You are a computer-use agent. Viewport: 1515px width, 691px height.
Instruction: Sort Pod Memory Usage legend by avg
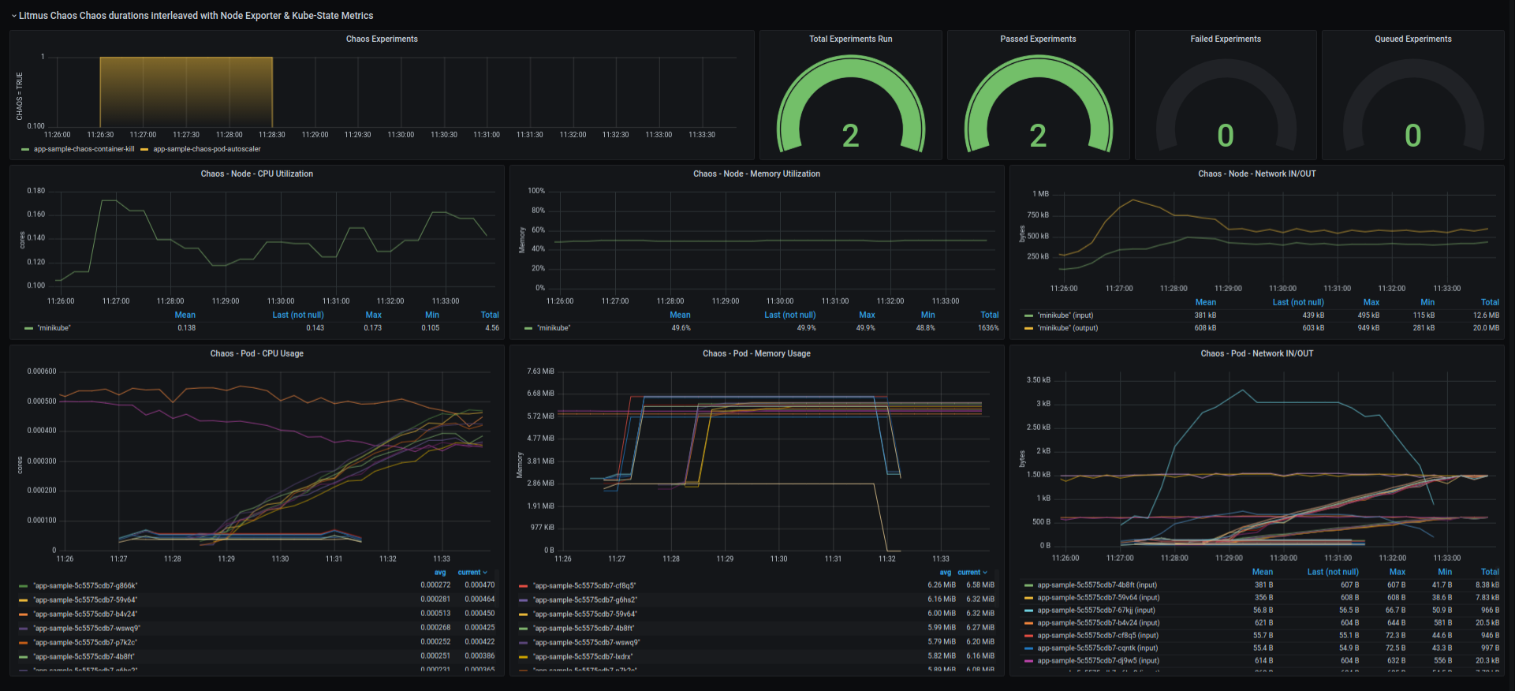click(x=945, y=573)
